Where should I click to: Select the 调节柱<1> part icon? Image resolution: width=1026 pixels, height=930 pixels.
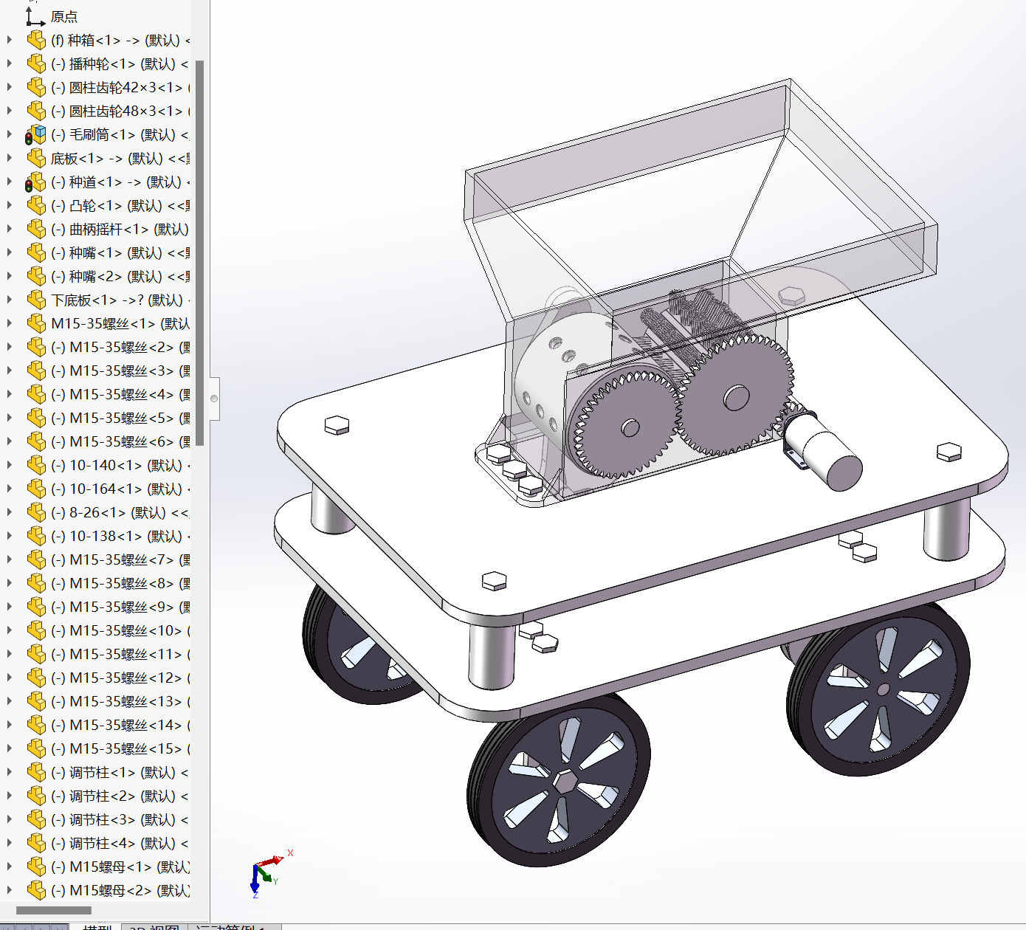coord(35,773)
